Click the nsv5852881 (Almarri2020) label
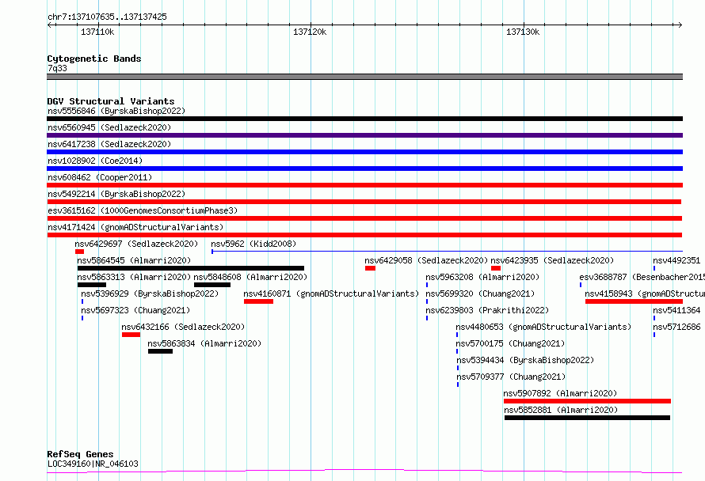 pyautogui.click(x=561, y=410)
